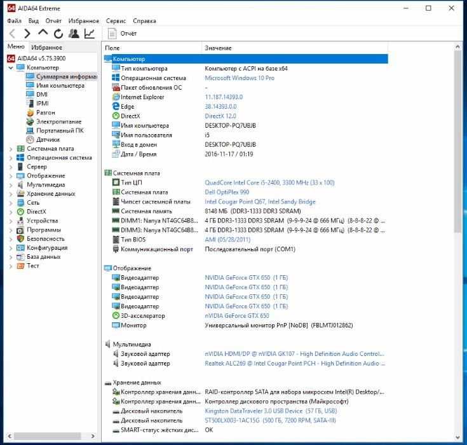Select the IPMI tree item icon

click(30, 104)
